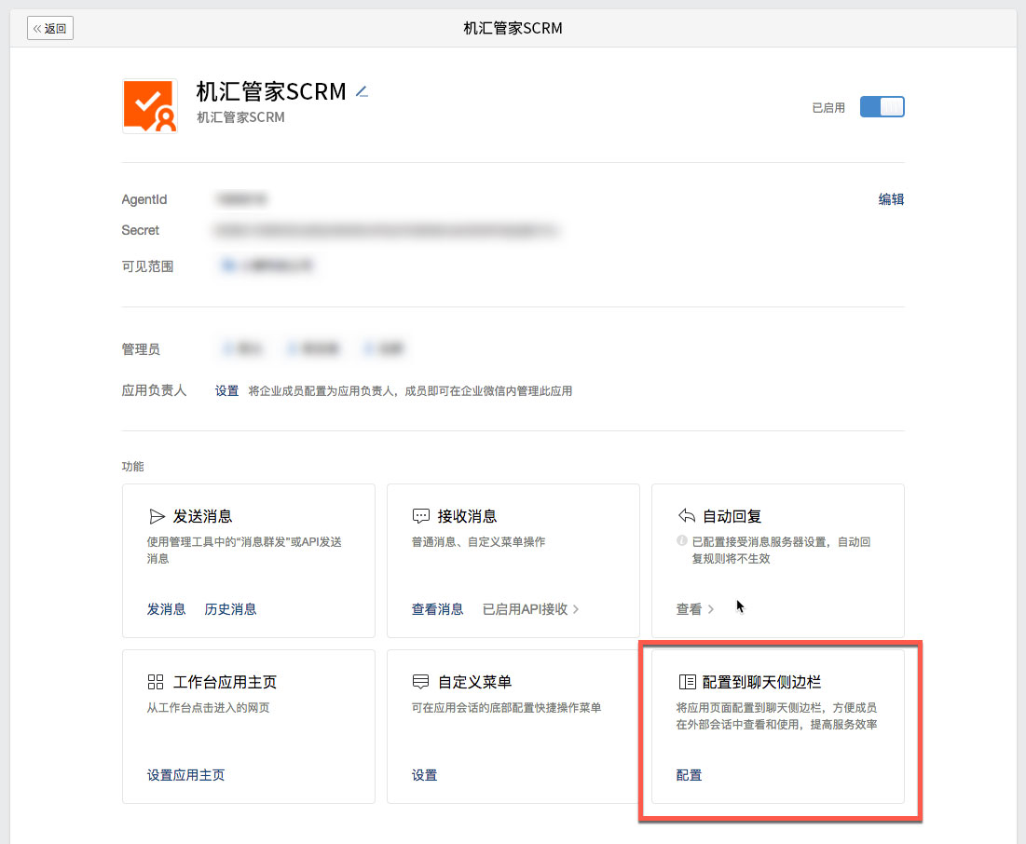
Task: Click the blurred Secret value
Action: (387, 230)
